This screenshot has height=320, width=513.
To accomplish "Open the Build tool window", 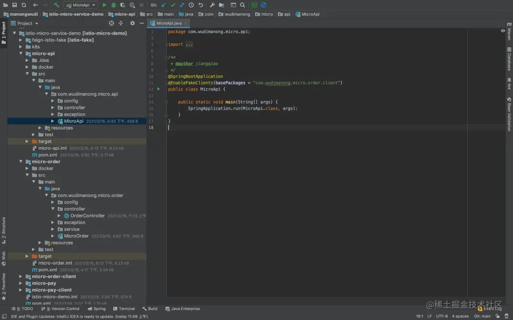I will (150, 309).
